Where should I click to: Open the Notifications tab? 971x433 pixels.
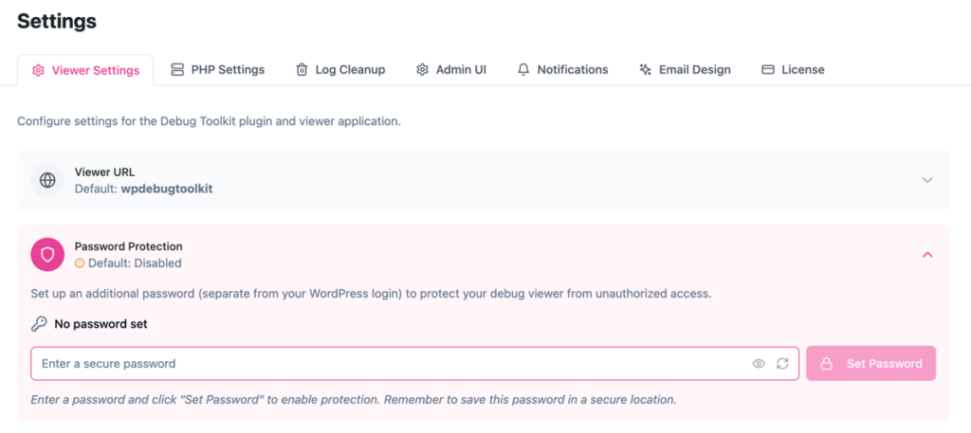(x=562, y=70)
